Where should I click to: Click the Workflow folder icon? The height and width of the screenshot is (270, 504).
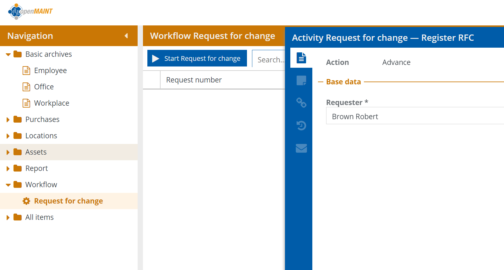(x=18, y=185)
